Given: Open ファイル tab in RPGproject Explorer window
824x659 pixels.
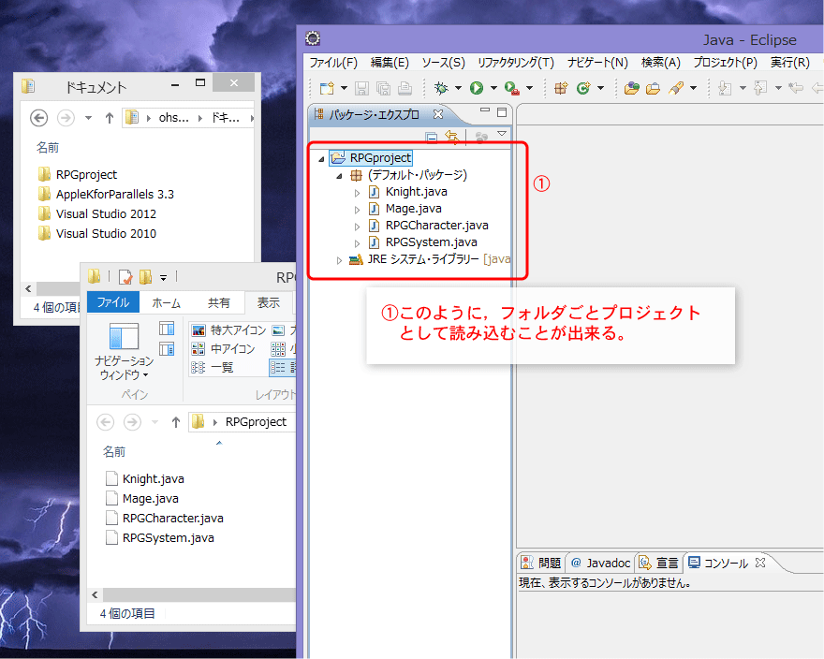Looking at the screenshot, I should 113,302.
